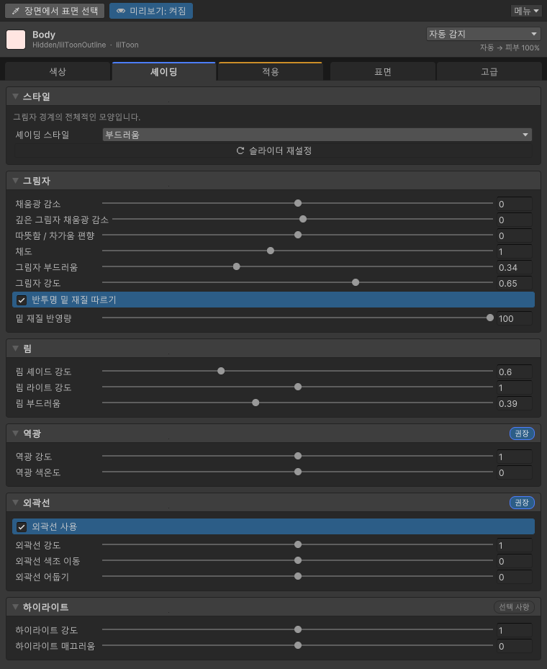Click the 림 부드러움 value field 0.39
Image resolution: width=547 pixels, height=669 pixels.
(x=515, y=403)
